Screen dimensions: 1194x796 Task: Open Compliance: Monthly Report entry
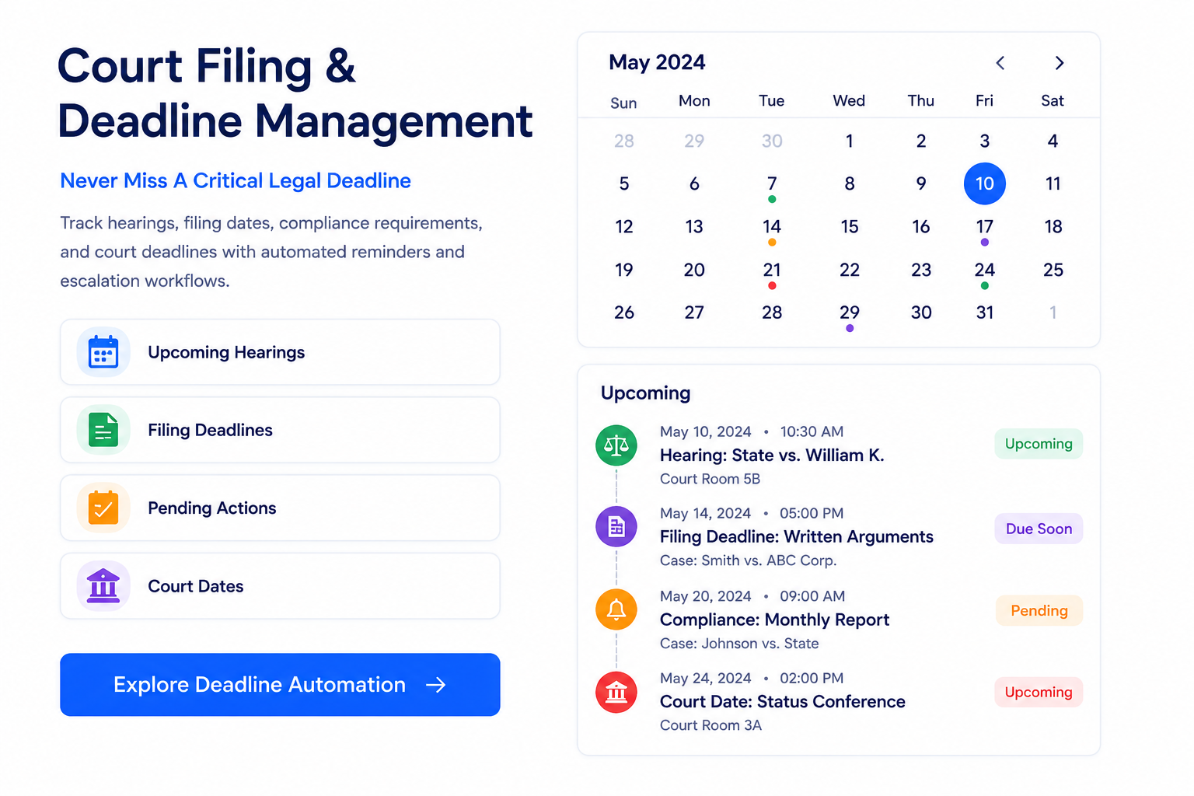pos(774,620)
